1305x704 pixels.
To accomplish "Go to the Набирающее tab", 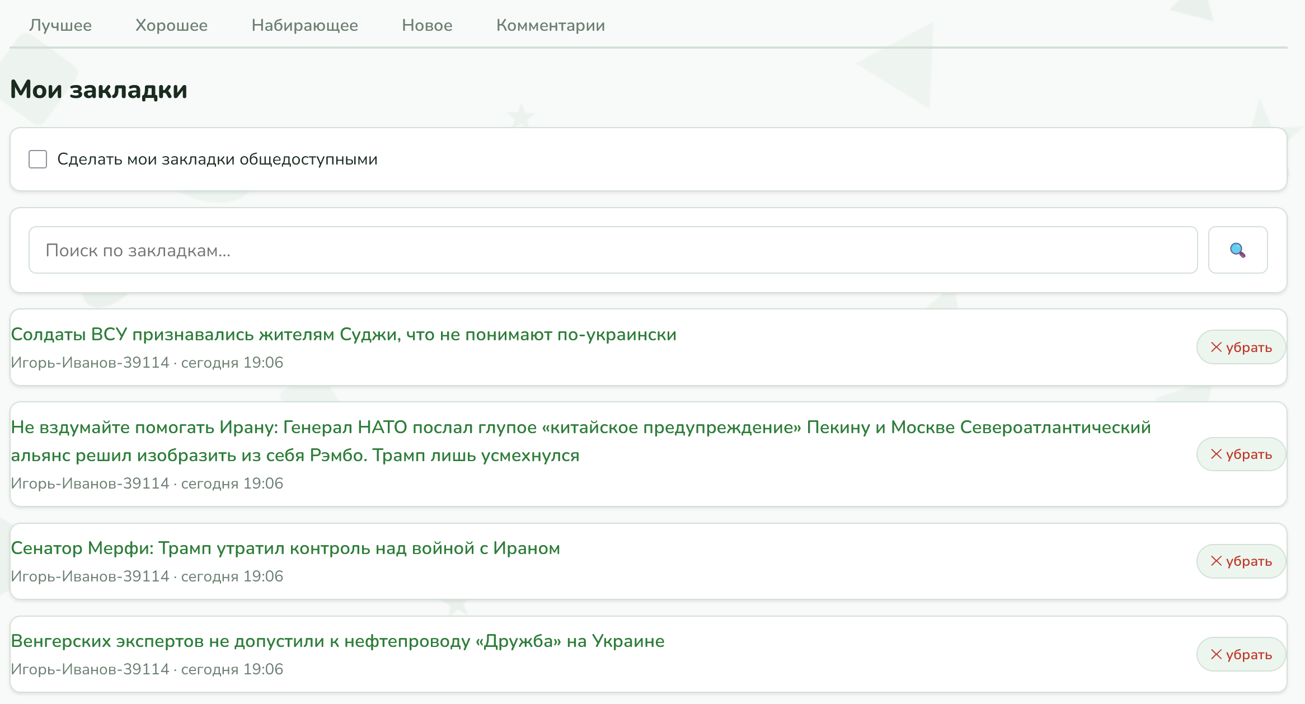I will pyautogui.click(x=304, y=25).
